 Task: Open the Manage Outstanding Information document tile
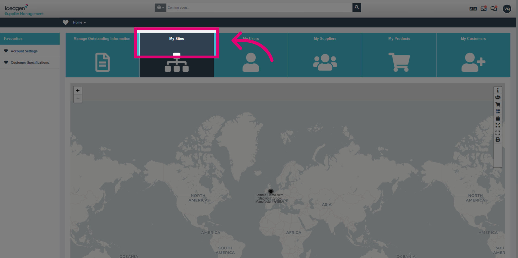[x=103, y=55]
